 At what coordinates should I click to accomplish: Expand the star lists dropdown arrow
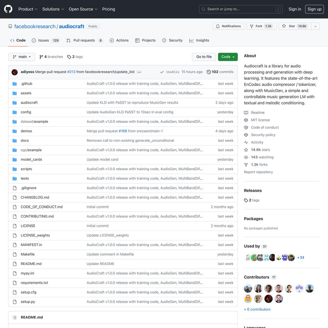[x=316, y=26]
